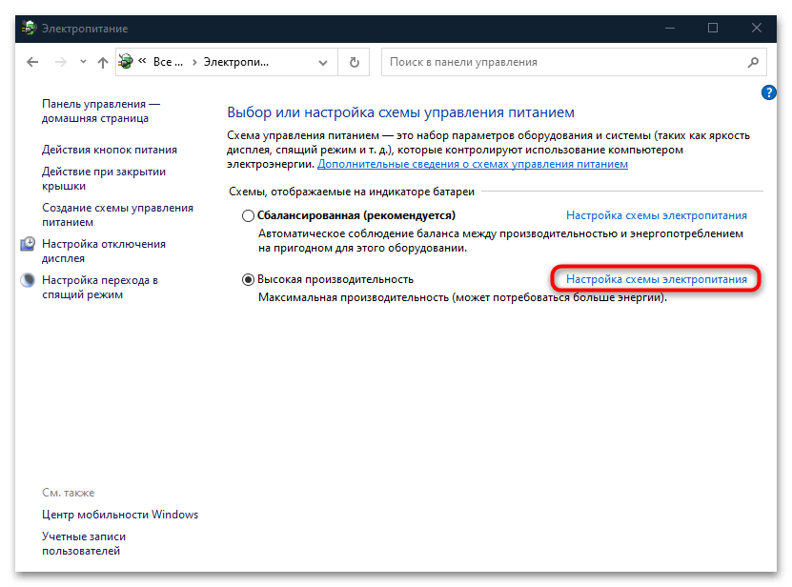Click the Поиск в панели управления field

click(x=562, y=63)
